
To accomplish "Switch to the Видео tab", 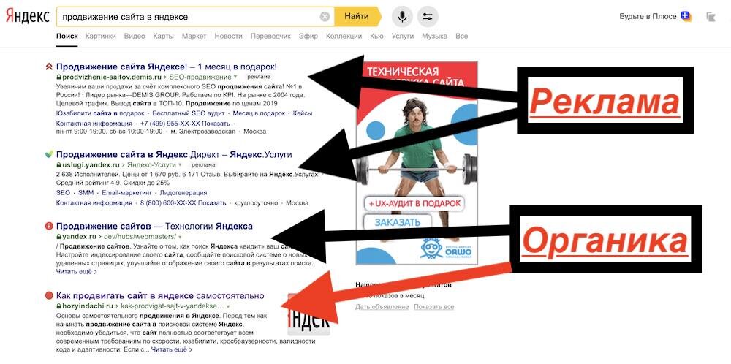I will 135,36.
